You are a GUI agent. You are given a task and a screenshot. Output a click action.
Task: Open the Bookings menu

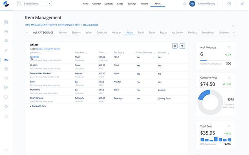tap(132, 4)
